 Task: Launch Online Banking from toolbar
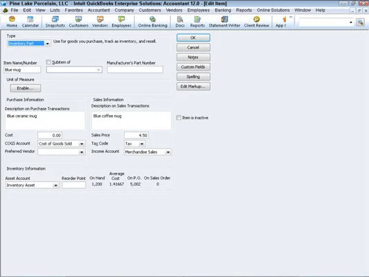[153, 21]
